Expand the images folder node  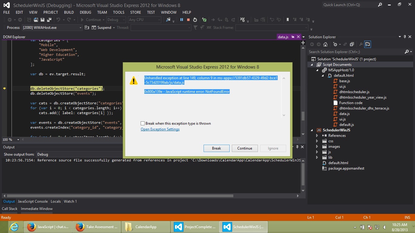(317, 147)
